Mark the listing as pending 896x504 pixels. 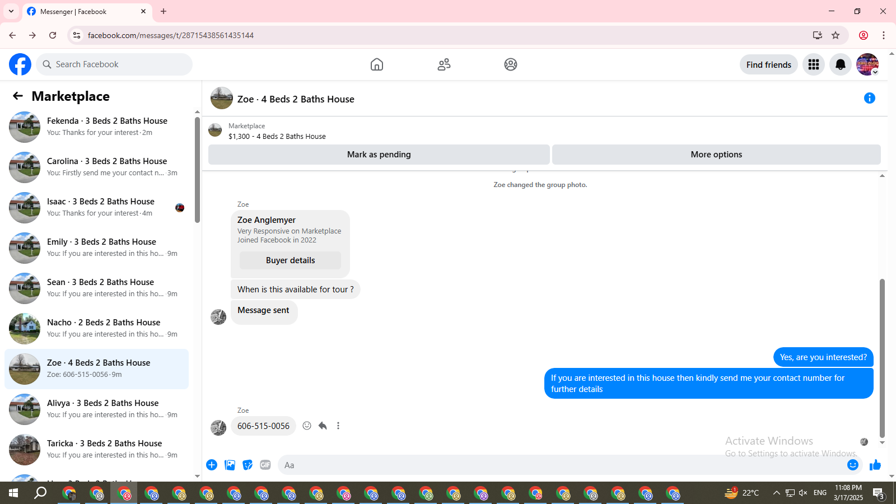(x=379, y=155)
